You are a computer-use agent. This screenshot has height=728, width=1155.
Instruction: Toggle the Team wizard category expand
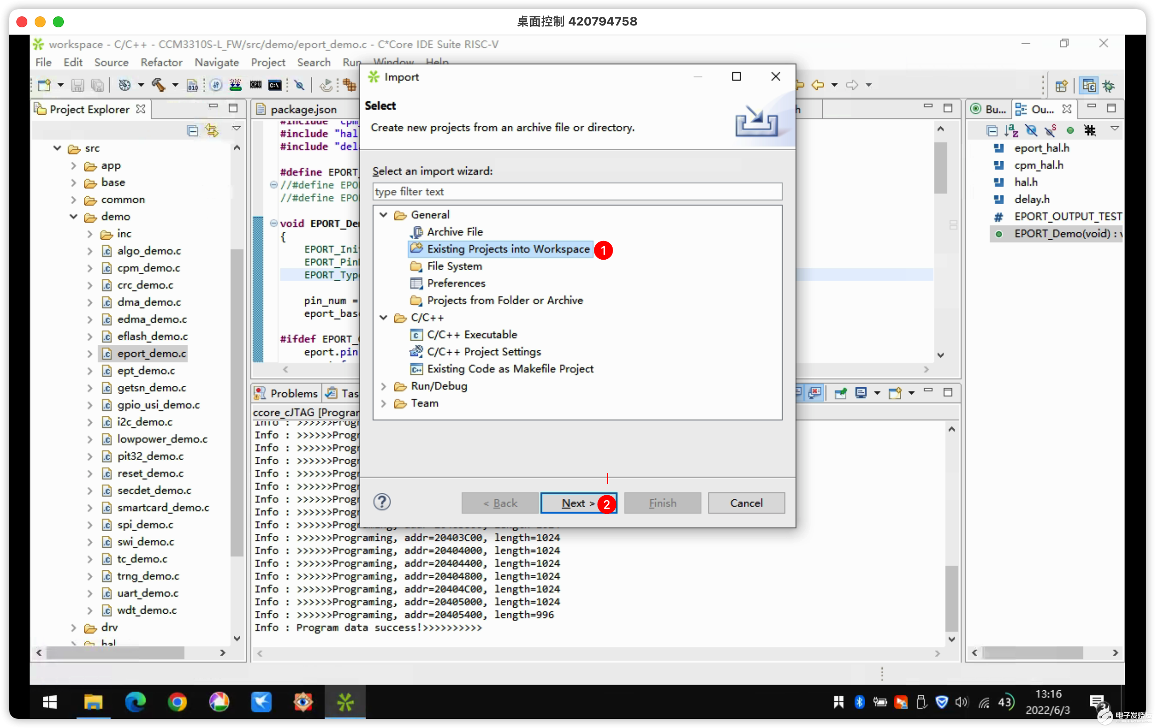tap(383, 403)
